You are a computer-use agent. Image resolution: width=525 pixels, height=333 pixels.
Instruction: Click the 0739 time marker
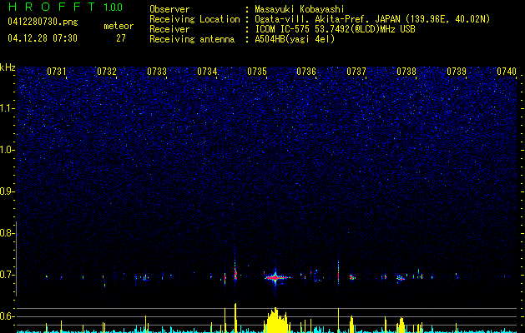pyautogui.click(x=457, y=71)
